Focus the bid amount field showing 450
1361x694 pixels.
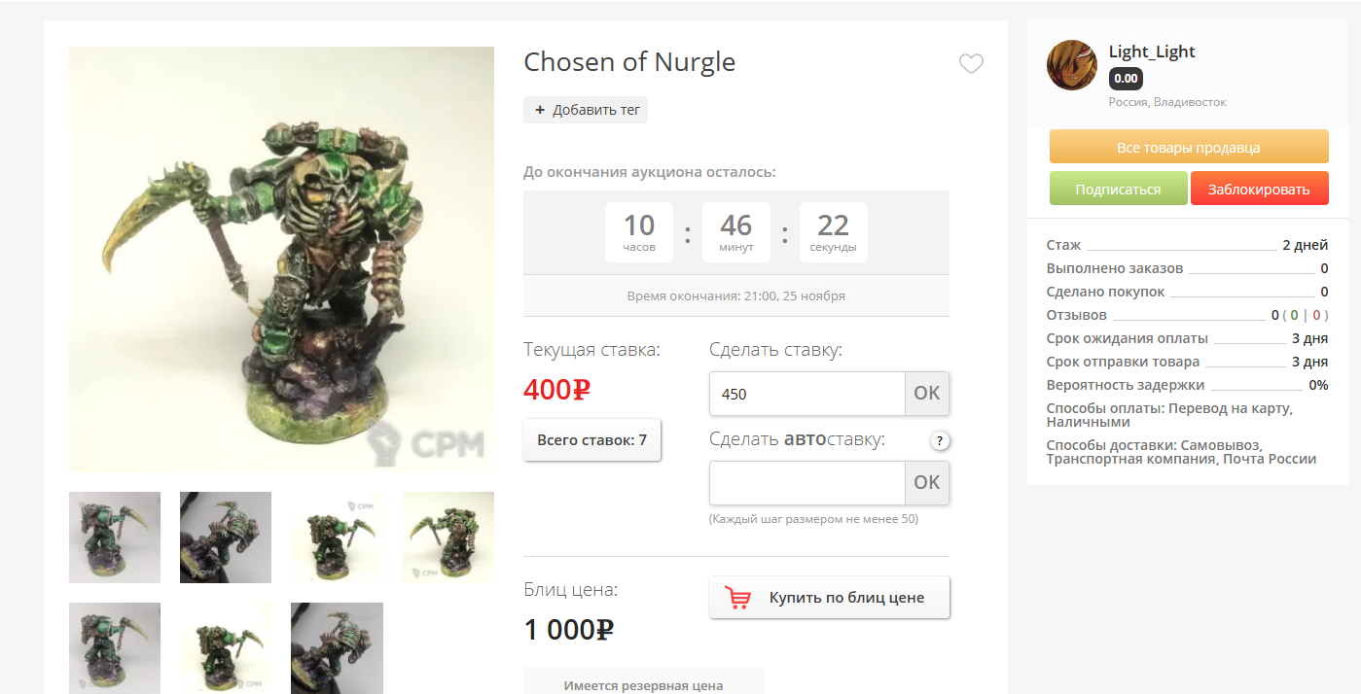pos(807,394)
